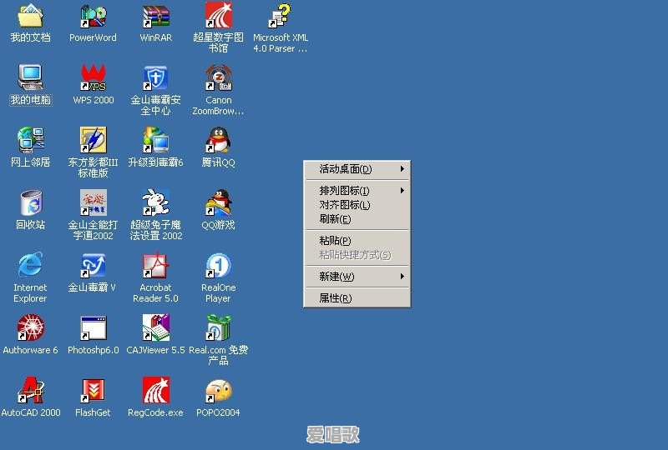Select the FlashGet download icon
Viewport: 668px width, 450px height.
coord(94,390)
